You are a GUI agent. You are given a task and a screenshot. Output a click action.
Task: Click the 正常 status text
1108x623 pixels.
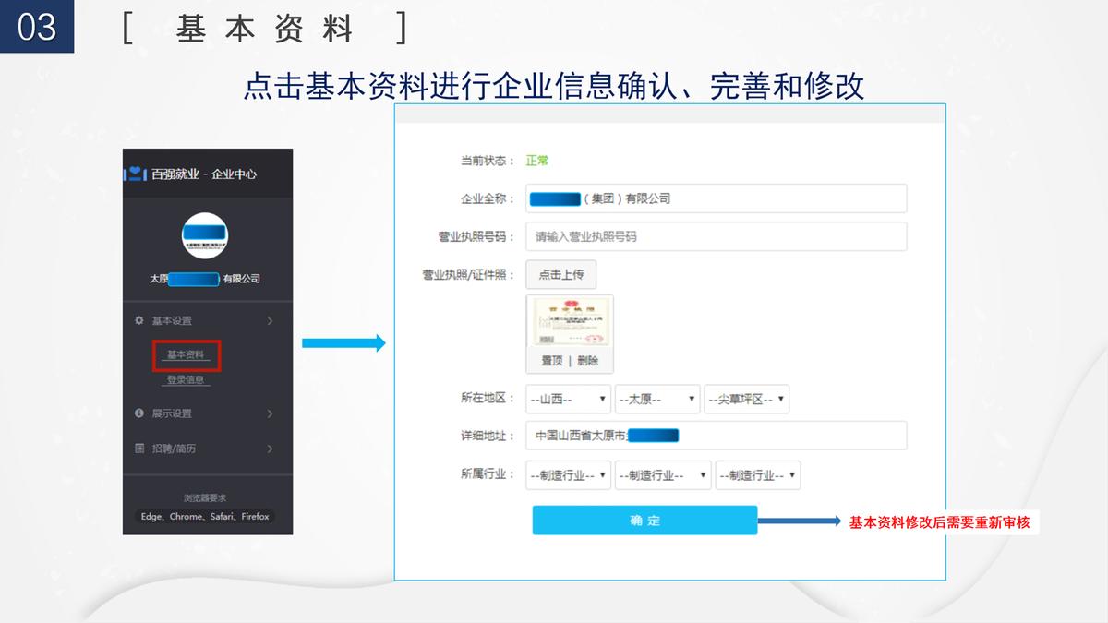click(x=537, y=161)
